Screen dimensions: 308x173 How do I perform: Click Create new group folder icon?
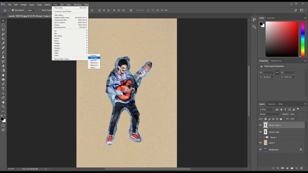coord(292,168)
